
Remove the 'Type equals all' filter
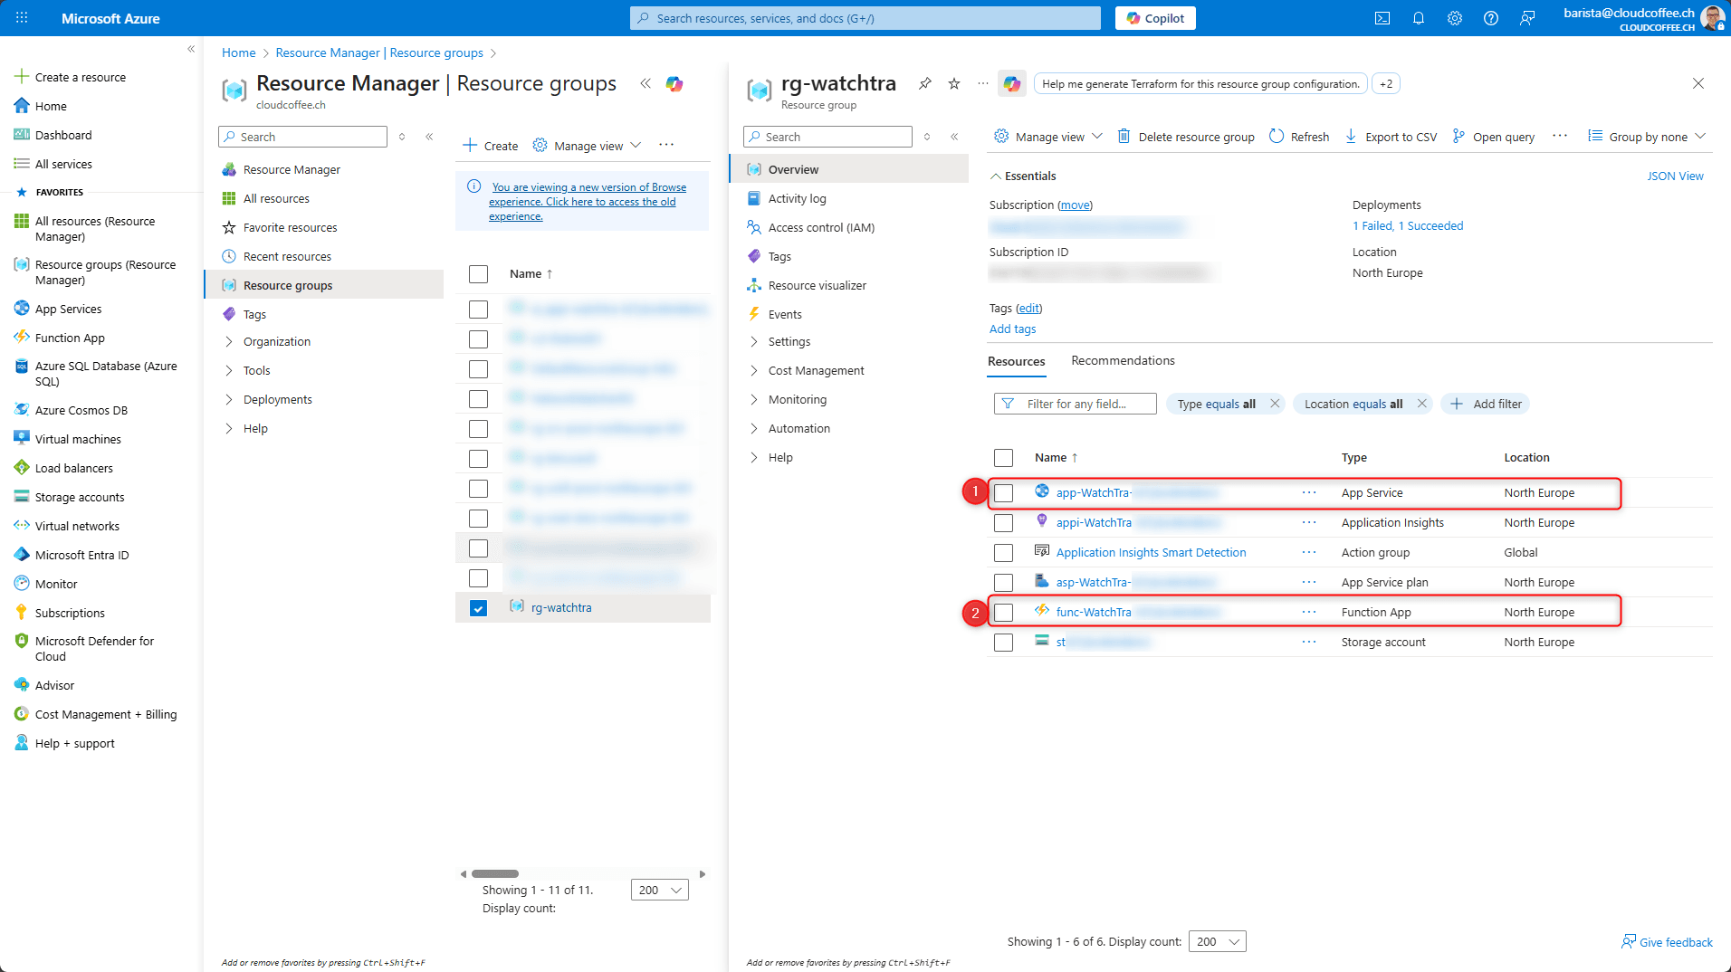pos(1275,404)
